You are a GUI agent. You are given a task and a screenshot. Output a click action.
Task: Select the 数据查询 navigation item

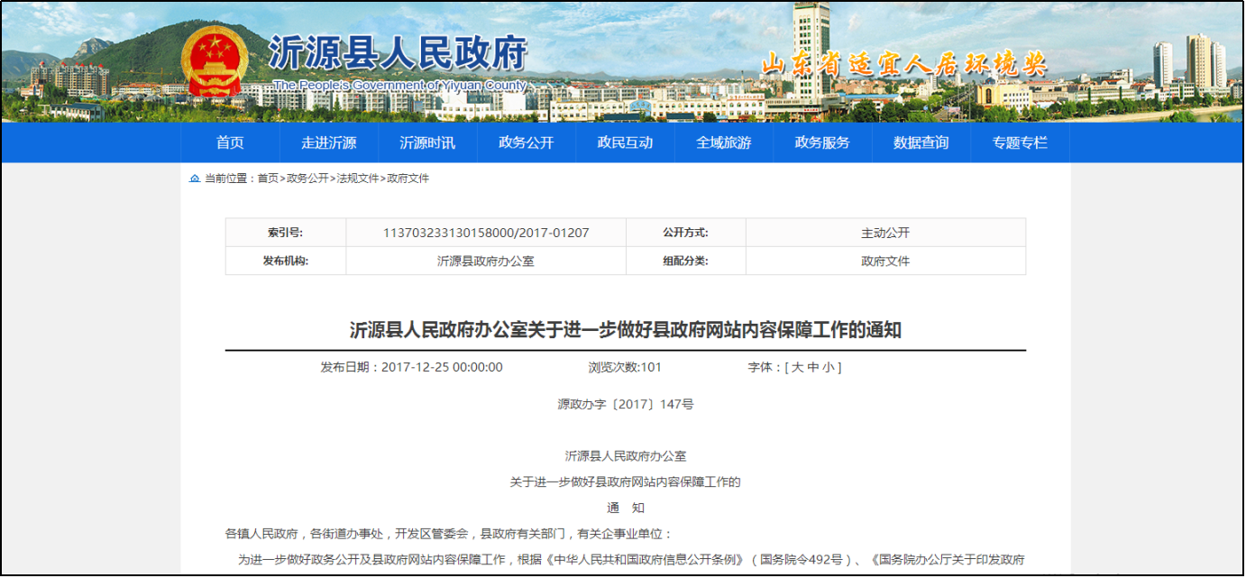[921, 142]
